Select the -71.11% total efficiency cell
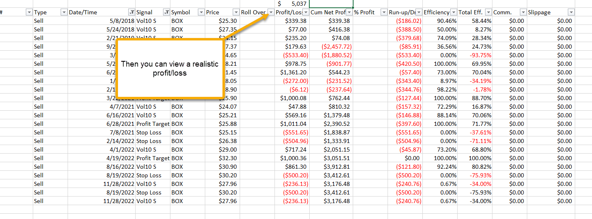 475,141
